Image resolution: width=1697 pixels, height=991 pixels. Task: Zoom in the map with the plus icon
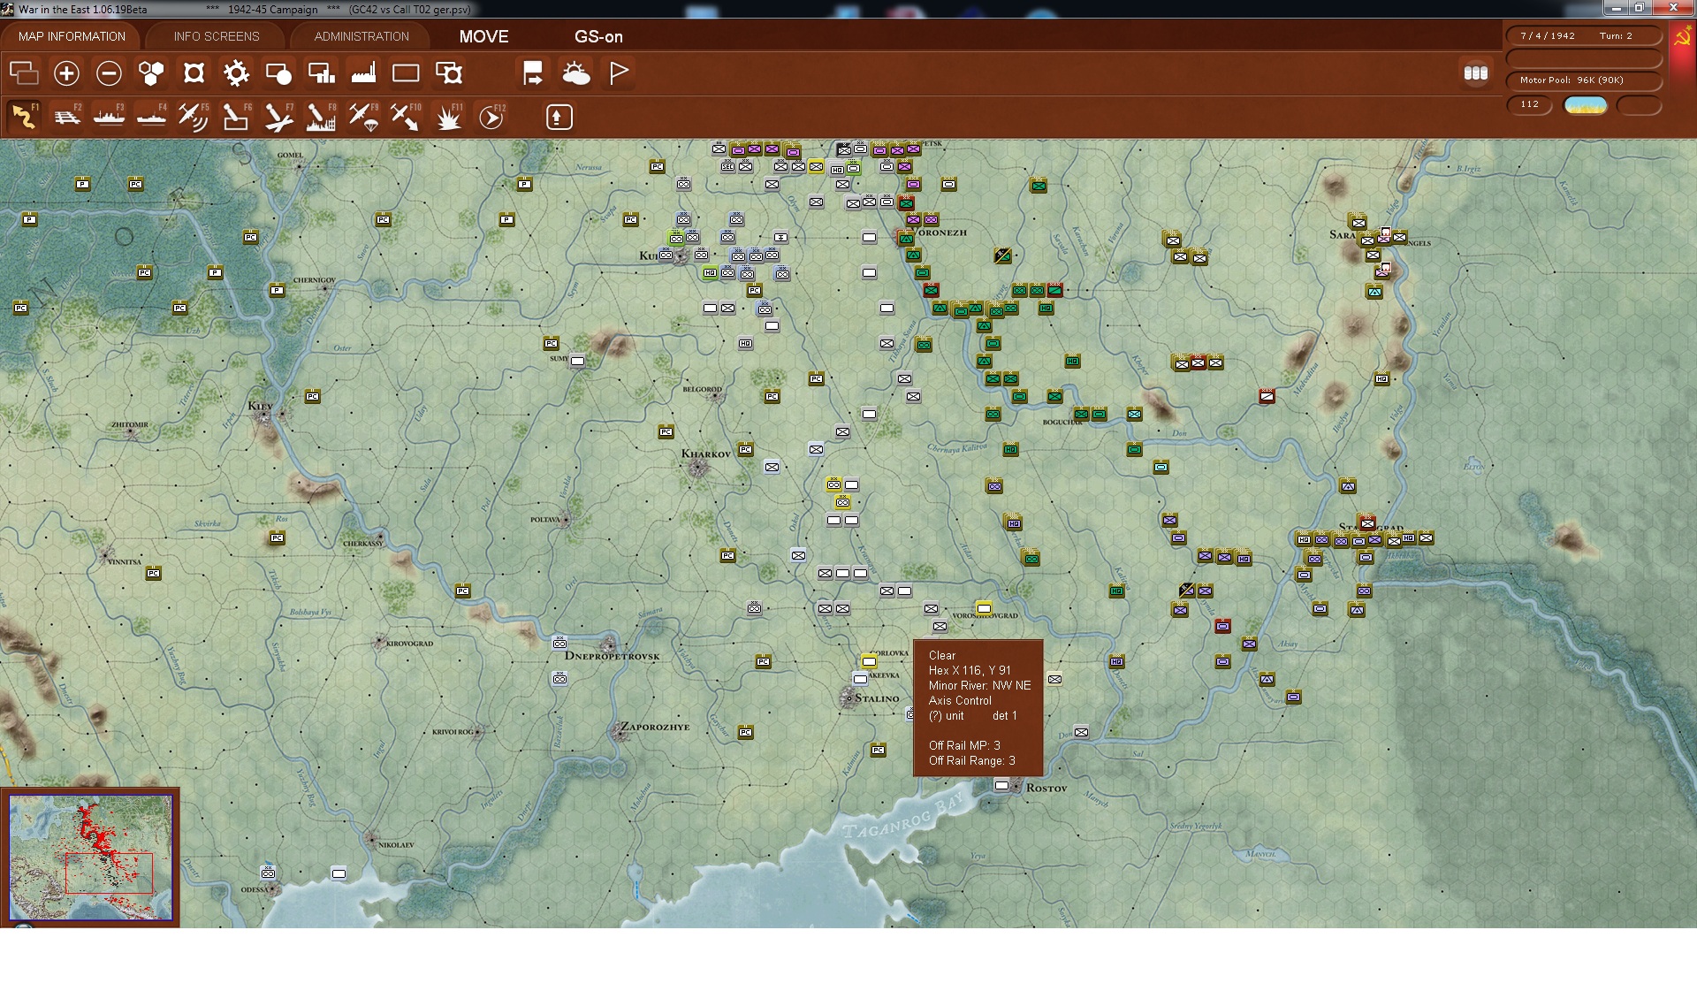click(66, 73)
